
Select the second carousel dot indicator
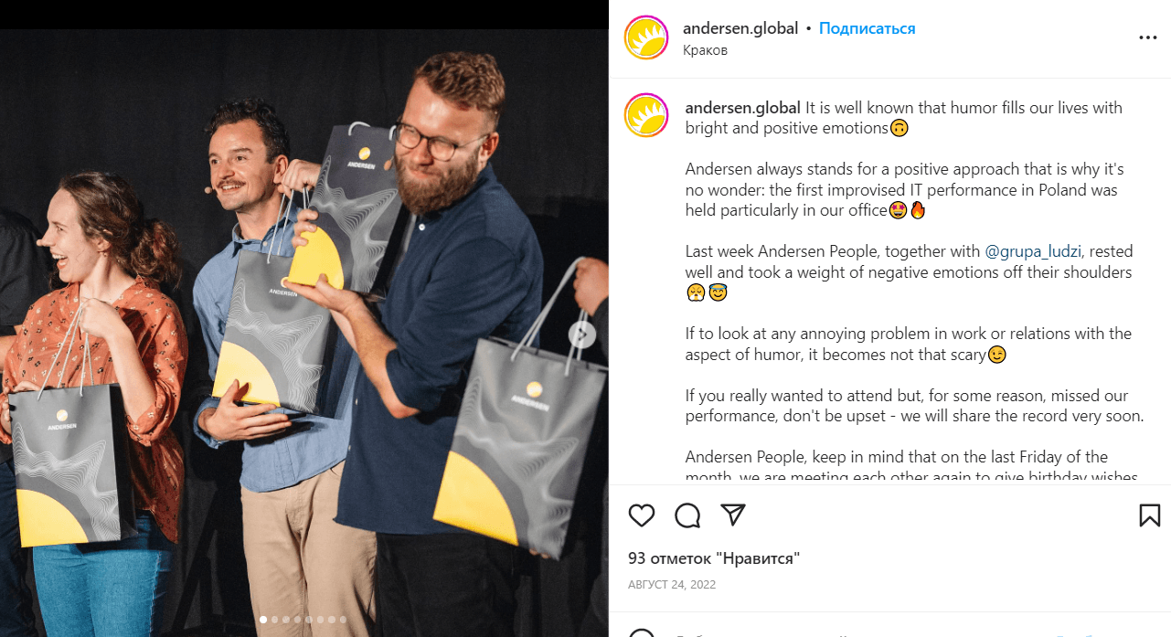tap(275, 620)
